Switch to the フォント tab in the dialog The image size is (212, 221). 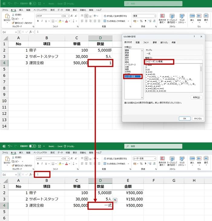coord(146,42)
